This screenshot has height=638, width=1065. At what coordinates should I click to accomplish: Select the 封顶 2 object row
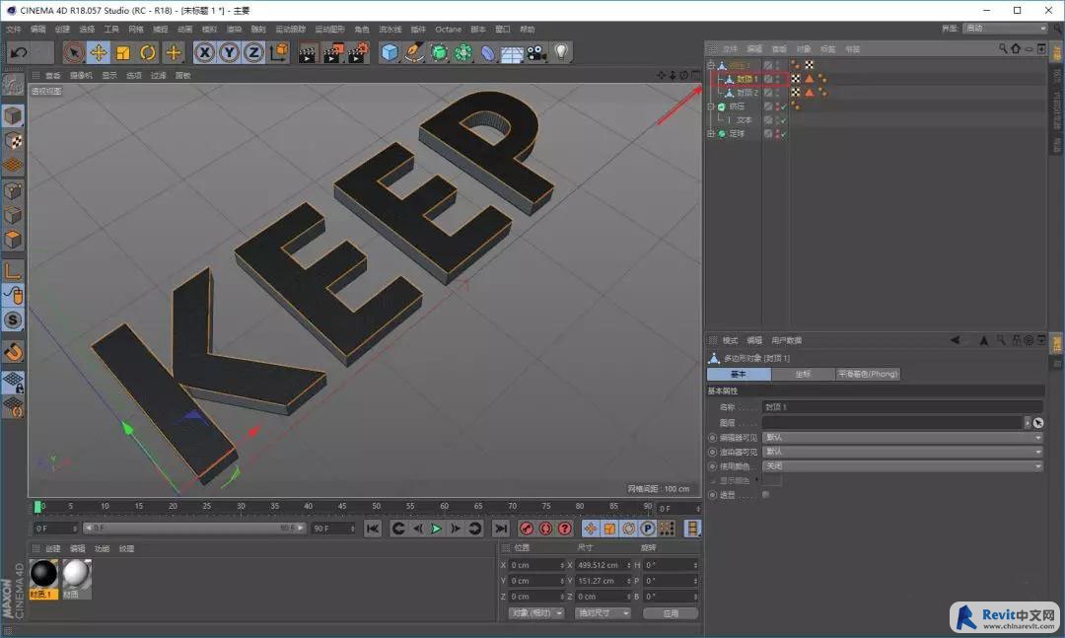pos(747,93)
